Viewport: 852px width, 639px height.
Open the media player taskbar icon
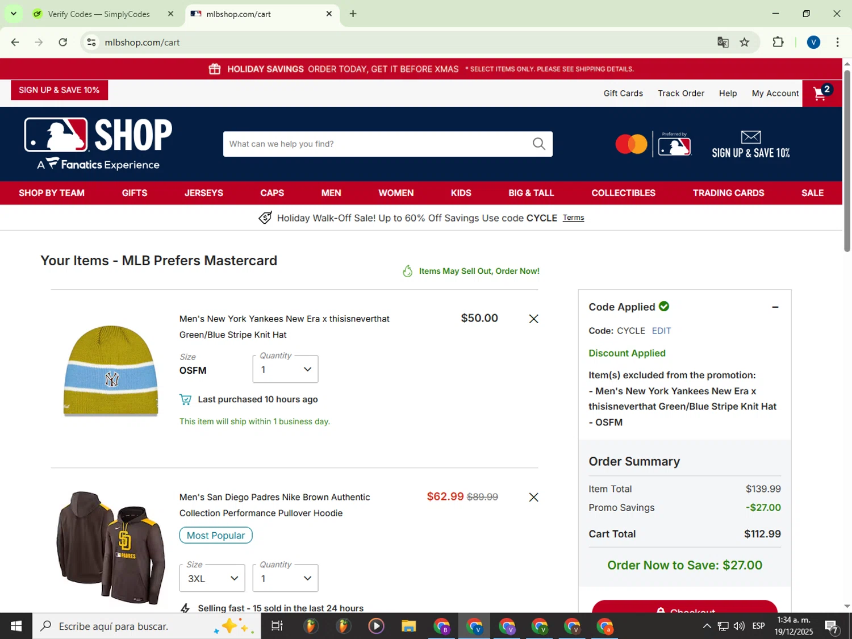[376, 626]
